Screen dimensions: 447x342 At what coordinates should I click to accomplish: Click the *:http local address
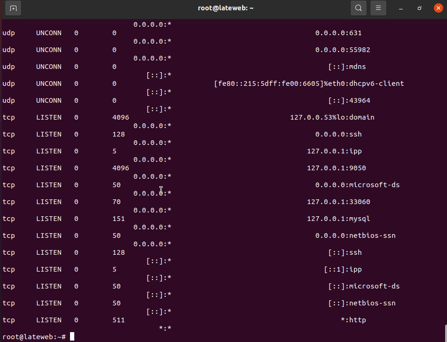pos(353,320)
